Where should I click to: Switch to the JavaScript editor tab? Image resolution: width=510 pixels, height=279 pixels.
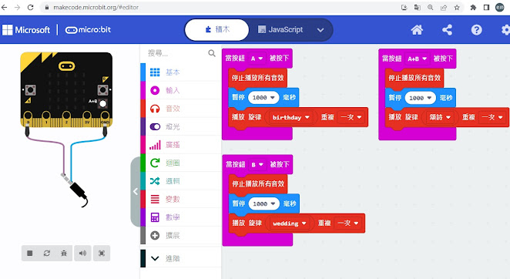pos(280,29)
